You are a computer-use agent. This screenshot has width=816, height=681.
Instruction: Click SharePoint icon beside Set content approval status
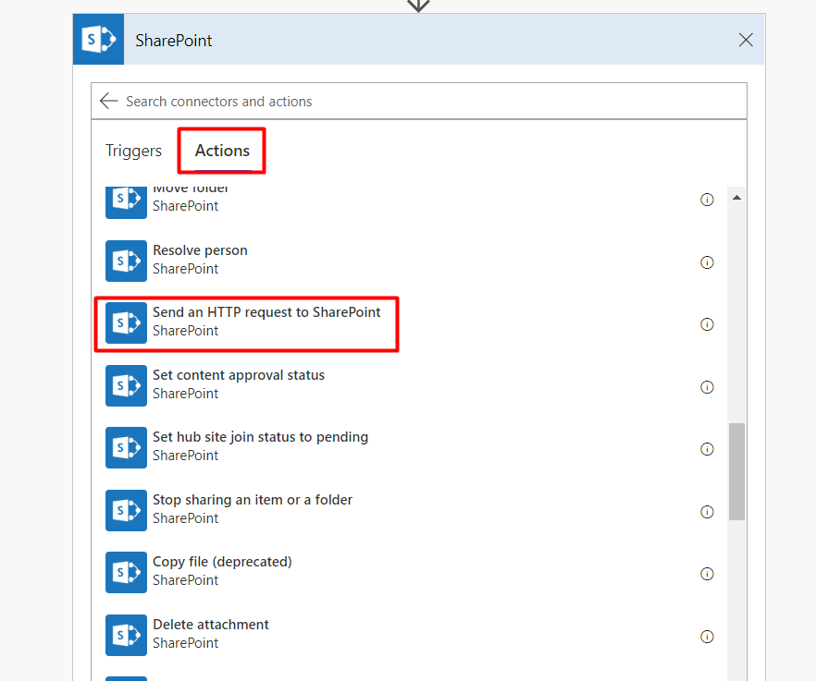pos(127,385)
